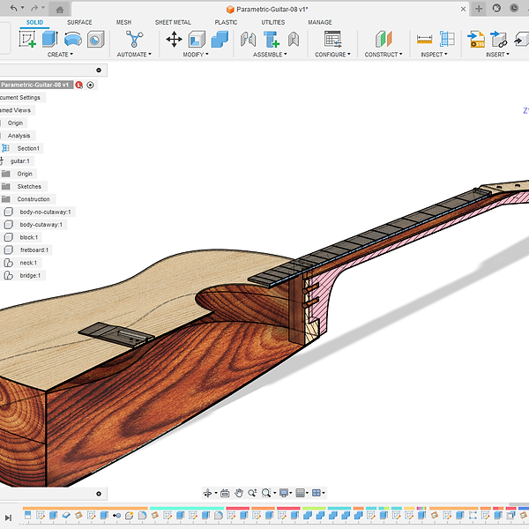Screen dimensions: 529x529
Task: Expand the undo history dropdown arrow
Action: pos(23,8)
